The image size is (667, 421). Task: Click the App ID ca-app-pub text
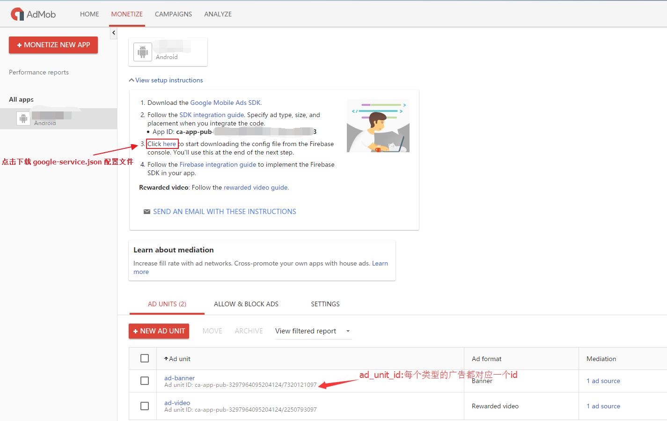click(x=235, y=132)
